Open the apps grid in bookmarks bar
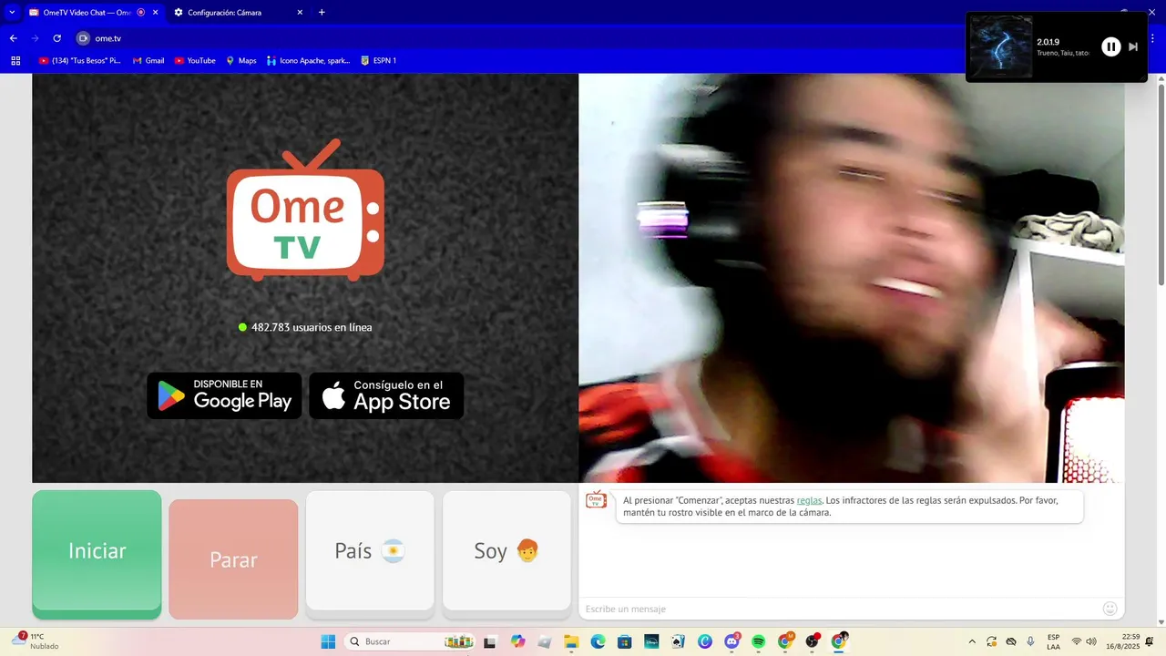This screenshot has width=1166, height=656. pos(15,60)
